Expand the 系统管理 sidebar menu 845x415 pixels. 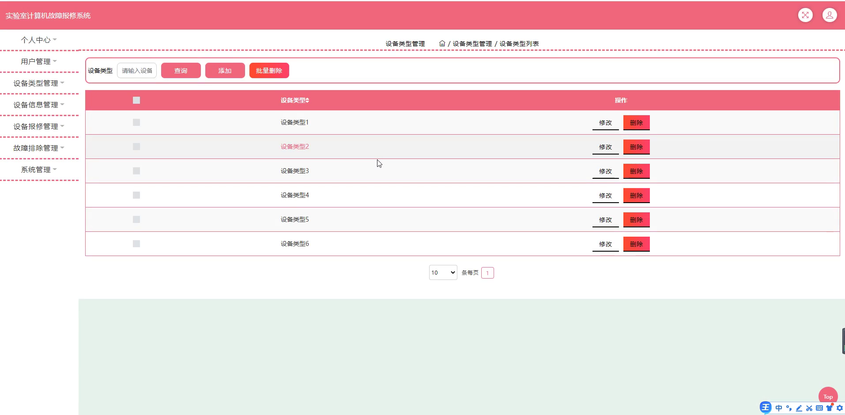tap(39, 170)
